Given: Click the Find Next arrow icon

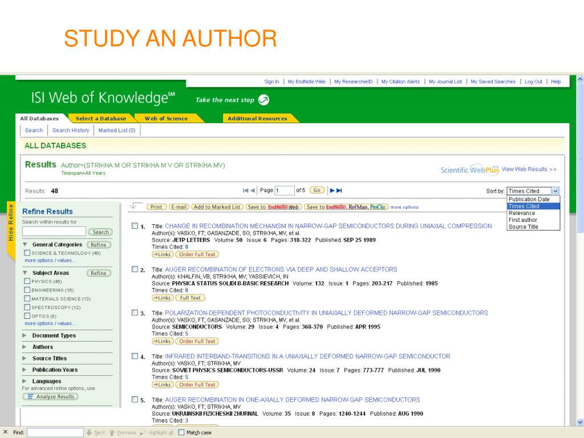Looking at the screenshot, I should pos(89,432).
